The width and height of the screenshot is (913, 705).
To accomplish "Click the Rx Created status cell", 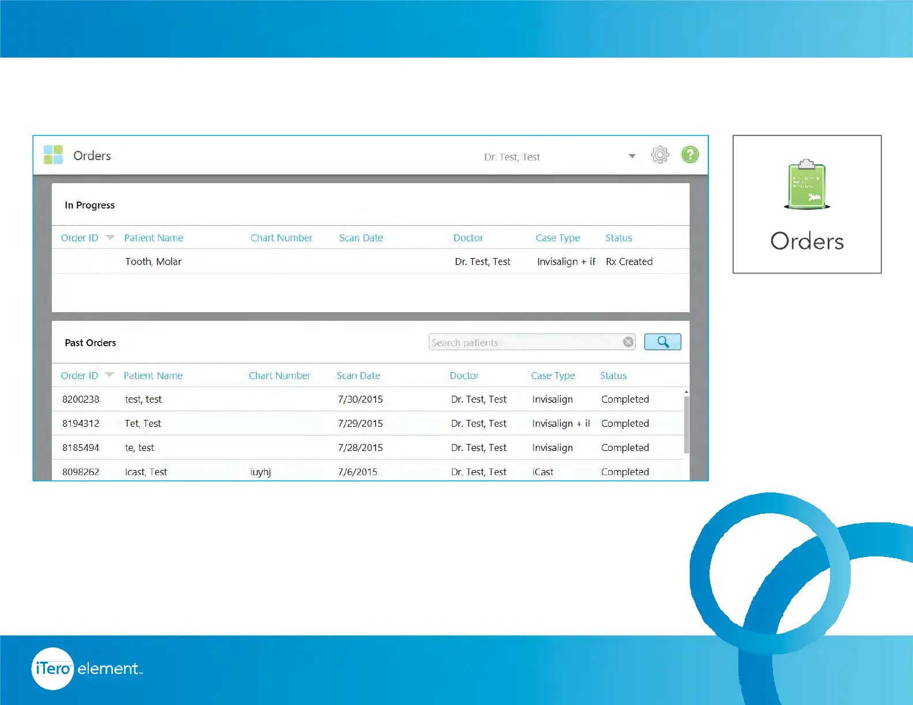I will coord(629,261).
